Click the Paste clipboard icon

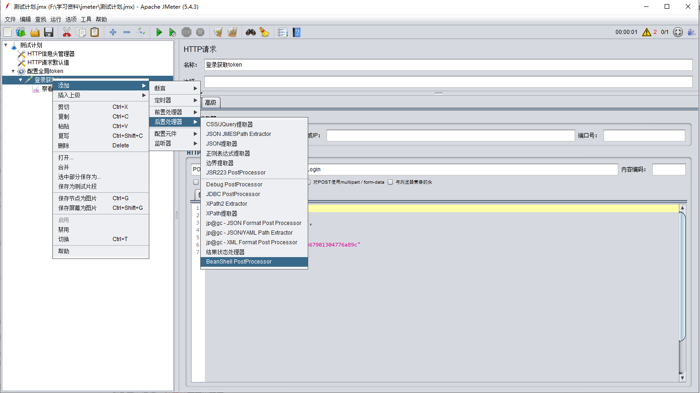tap(95, 32)
